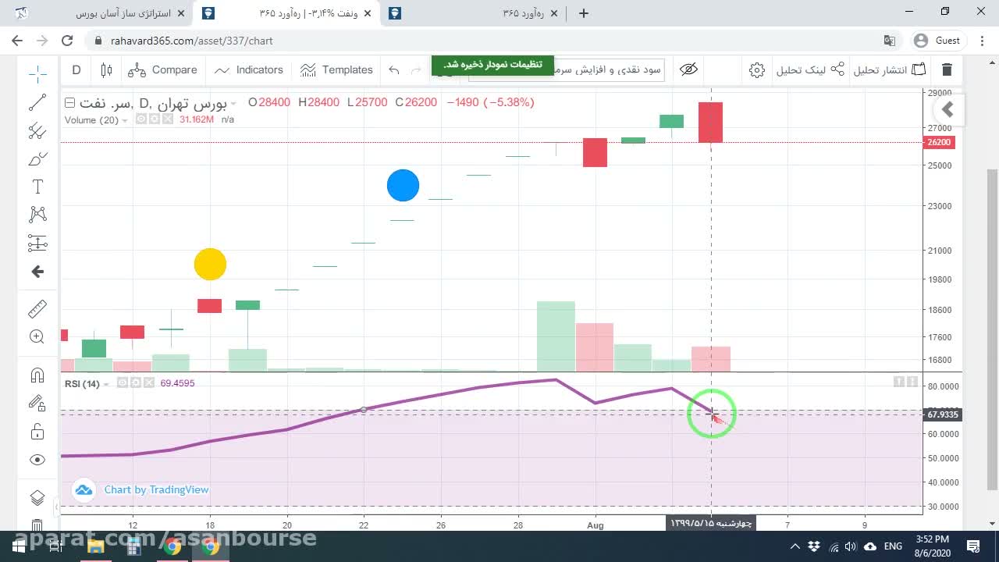This screenshot has width=999, height=562.
Task: Click the TradingView logo icon
Action: (84, 490)
